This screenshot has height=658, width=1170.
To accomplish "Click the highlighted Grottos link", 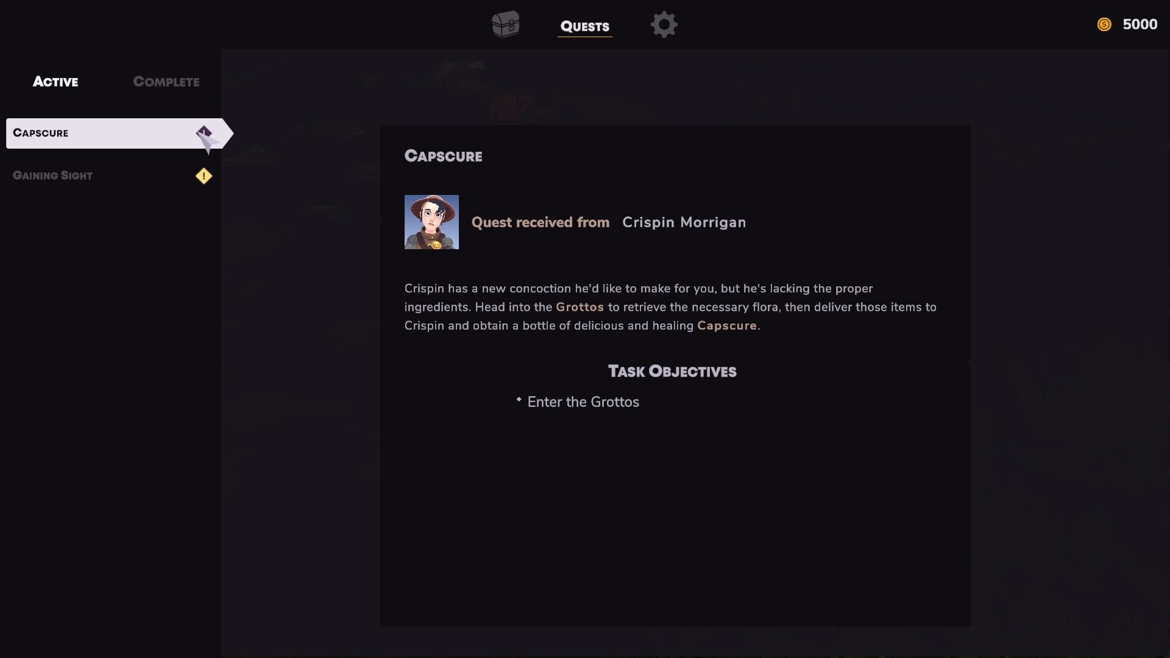I will [580, 307].
